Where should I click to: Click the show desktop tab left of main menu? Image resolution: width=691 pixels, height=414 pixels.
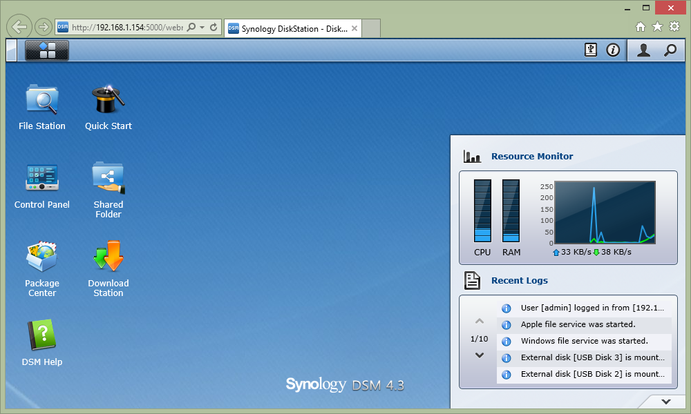pos(12,50)
